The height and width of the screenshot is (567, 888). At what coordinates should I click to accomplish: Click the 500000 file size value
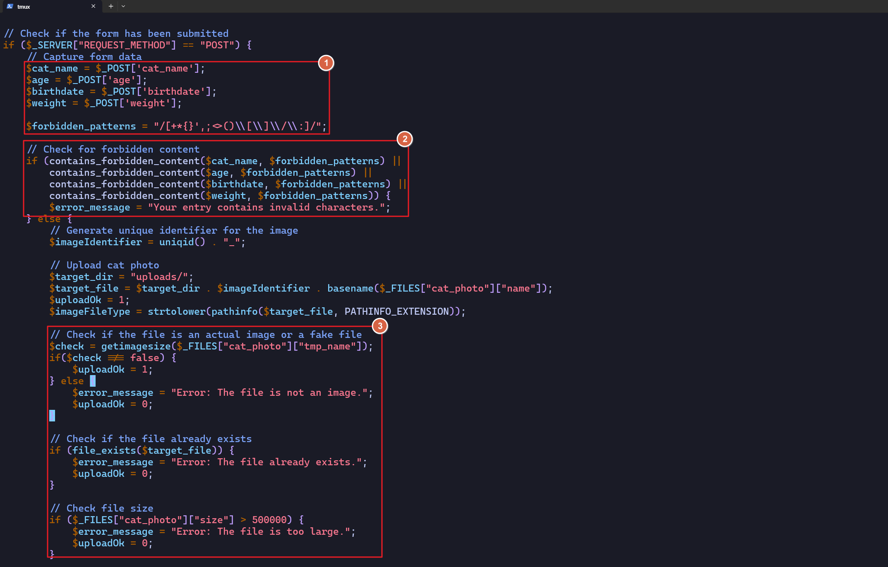coord(269,520)
